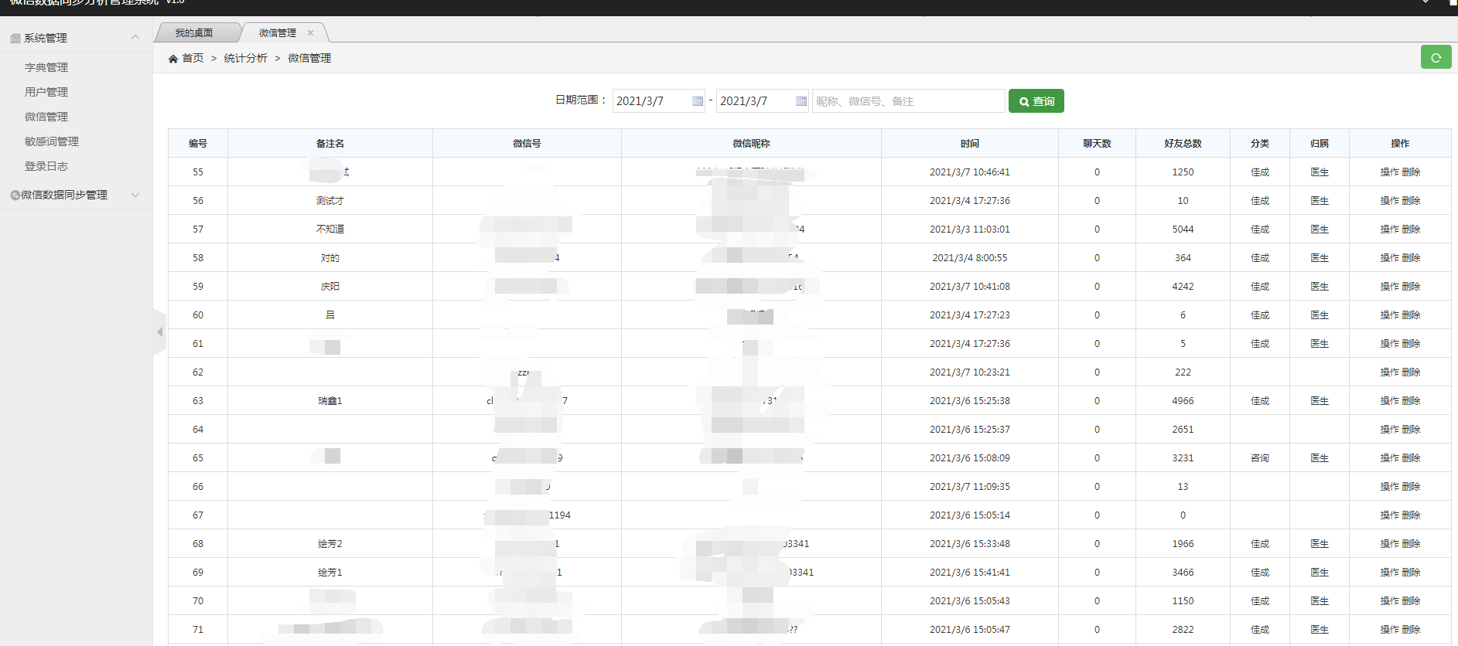The width and height of the screenshot is (1458, 646).
Task: Sort by the 好友总数 column header
Action: (x=1183, y=143)
